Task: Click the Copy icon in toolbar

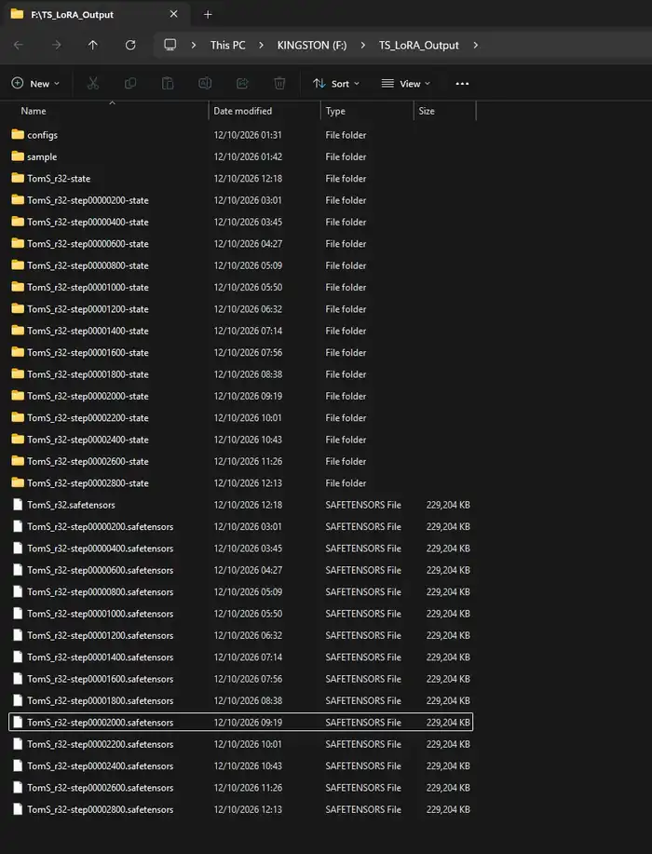Action: point(130,83)
